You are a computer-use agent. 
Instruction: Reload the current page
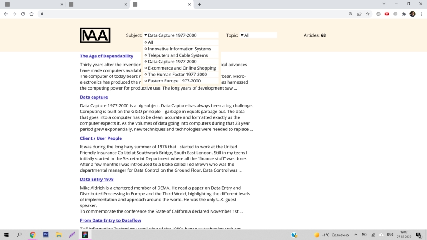pyautogui.click(x=23, y=14)
